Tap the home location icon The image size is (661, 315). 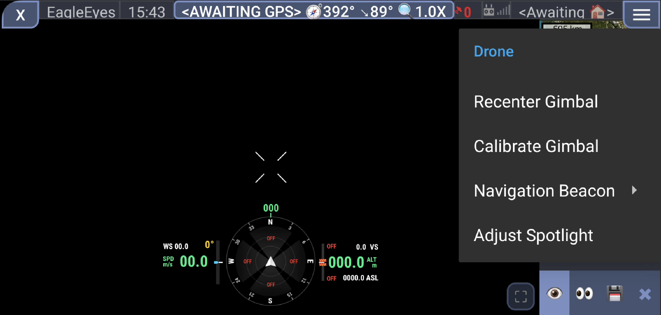597,12
